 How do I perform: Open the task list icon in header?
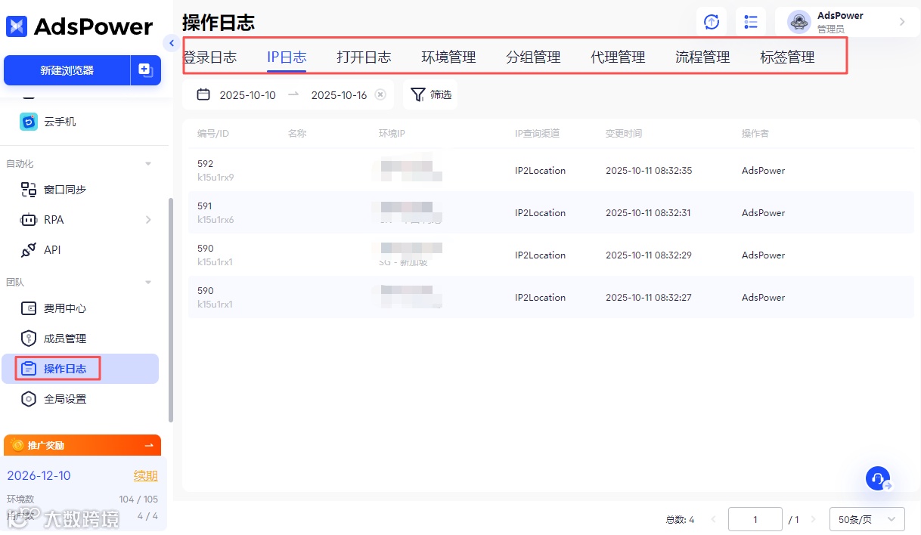pos(751,22)
